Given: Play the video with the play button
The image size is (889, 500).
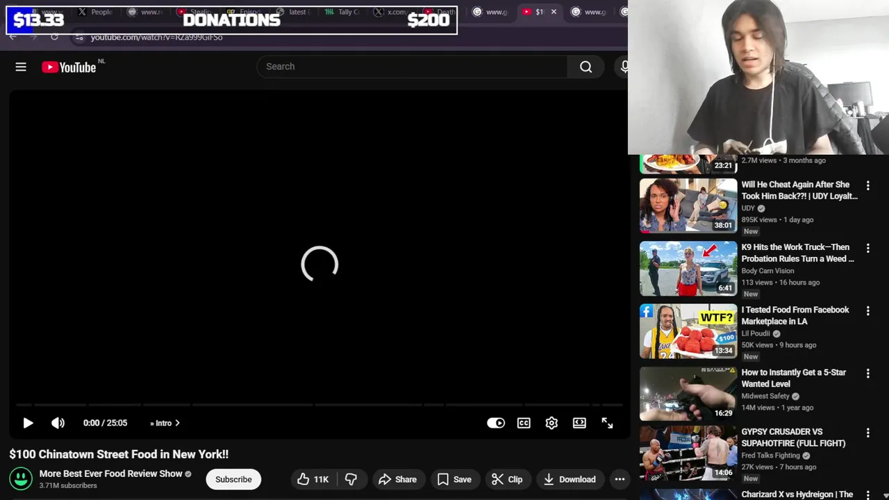Looking at the screenshot, I should (28, 423).
